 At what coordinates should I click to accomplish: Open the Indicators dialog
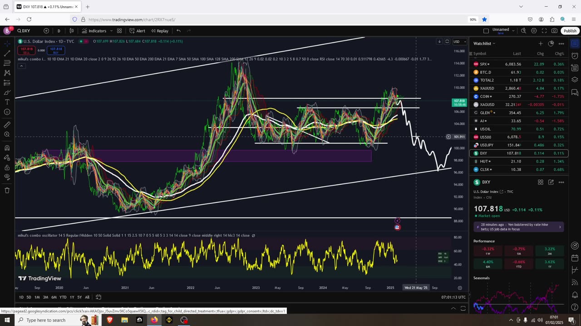click(94, 31)
